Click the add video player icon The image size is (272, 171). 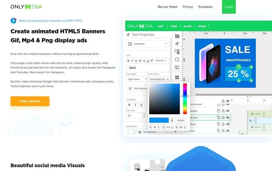pyautogui.click(x=177, y=68)
